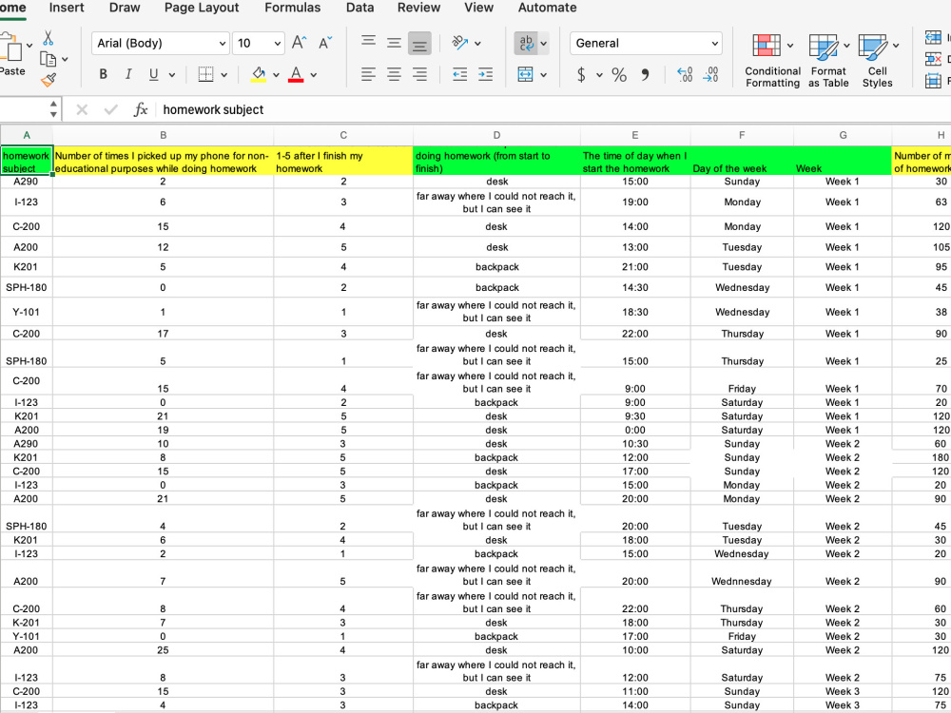Image resolution: width=951 pixels, height=713 pixels.
Task: Click the Paste clipboard icon
Action: point(10,48)
